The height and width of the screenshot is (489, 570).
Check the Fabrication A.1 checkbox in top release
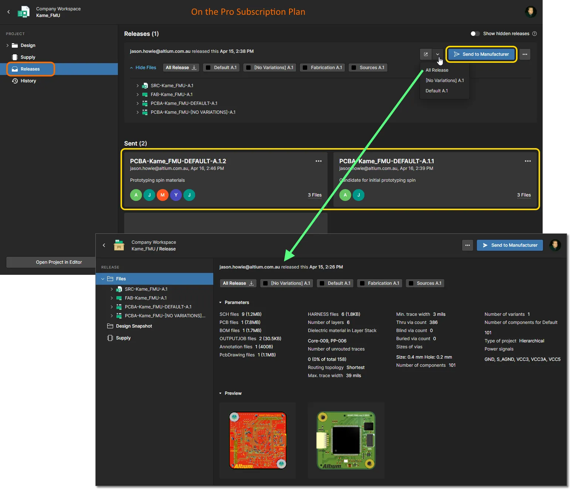[x=305, y=68]
